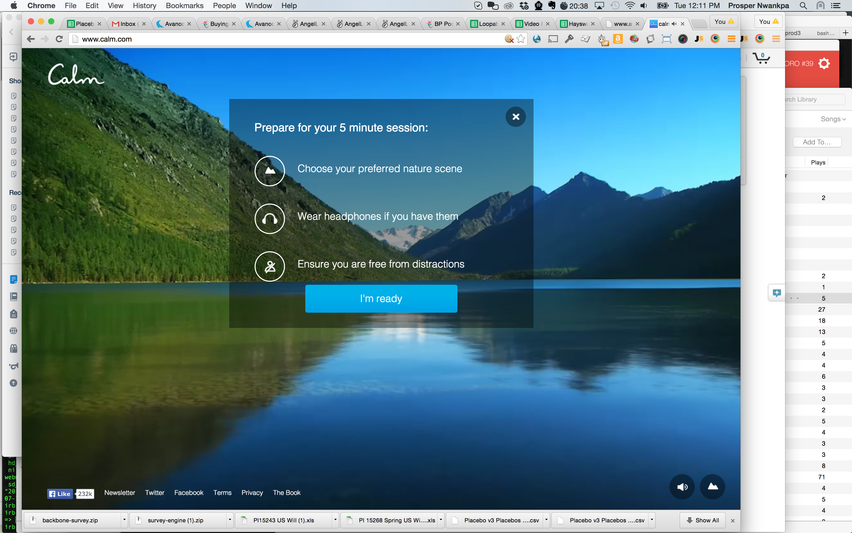Mute the calm tab via speaker icon

[674, 24]
